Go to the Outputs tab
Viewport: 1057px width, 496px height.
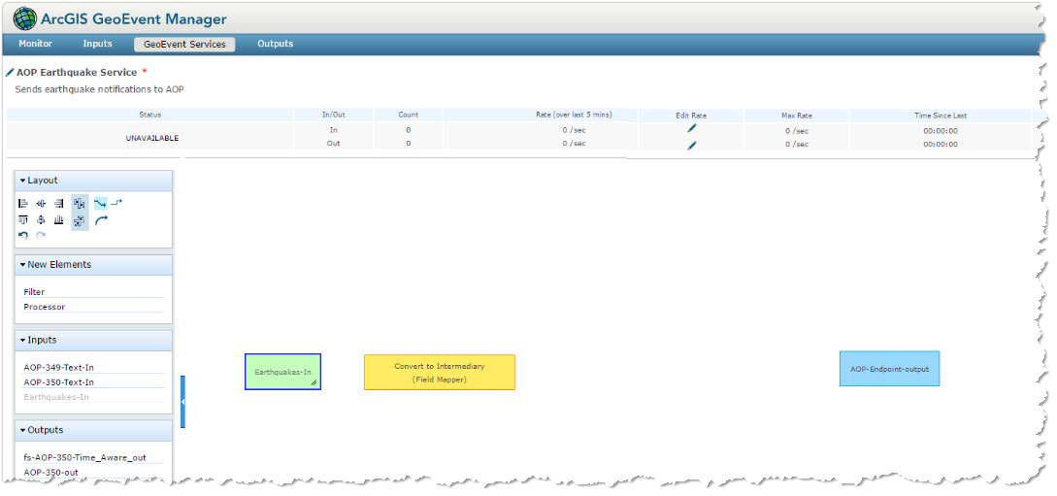coord(275,44)
